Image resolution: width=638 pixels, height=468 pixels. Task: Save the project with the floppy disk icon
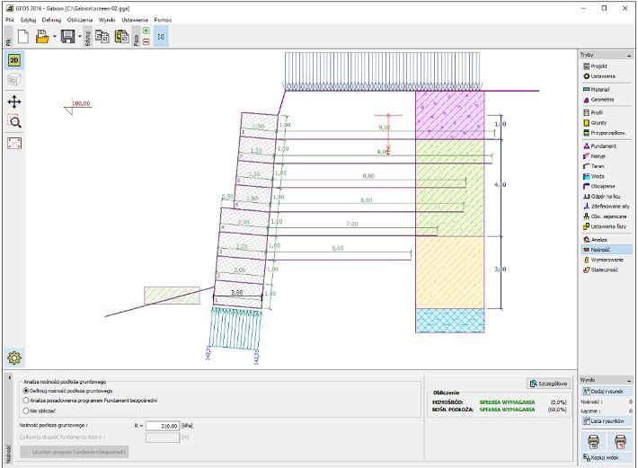click(67, 37)
